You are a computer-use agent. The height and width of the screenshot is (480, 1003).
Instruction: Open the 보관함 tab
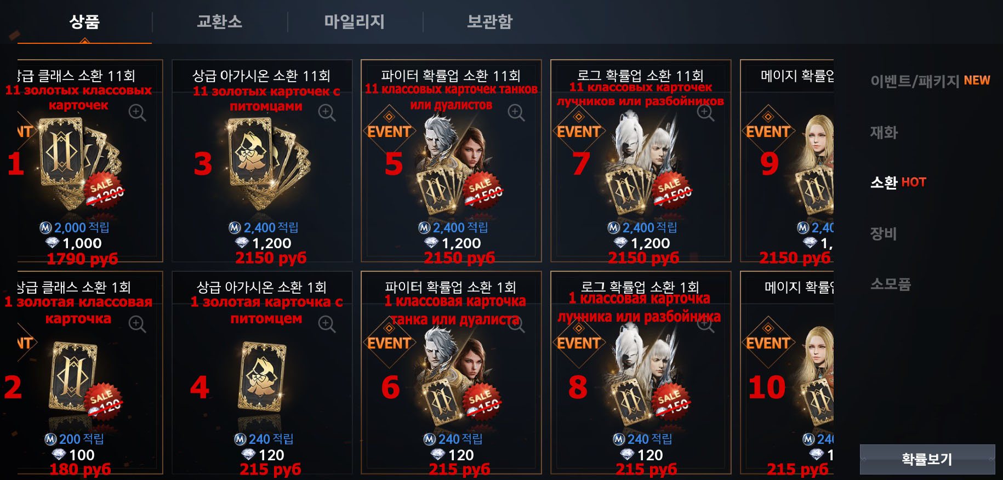pos(489,22)
